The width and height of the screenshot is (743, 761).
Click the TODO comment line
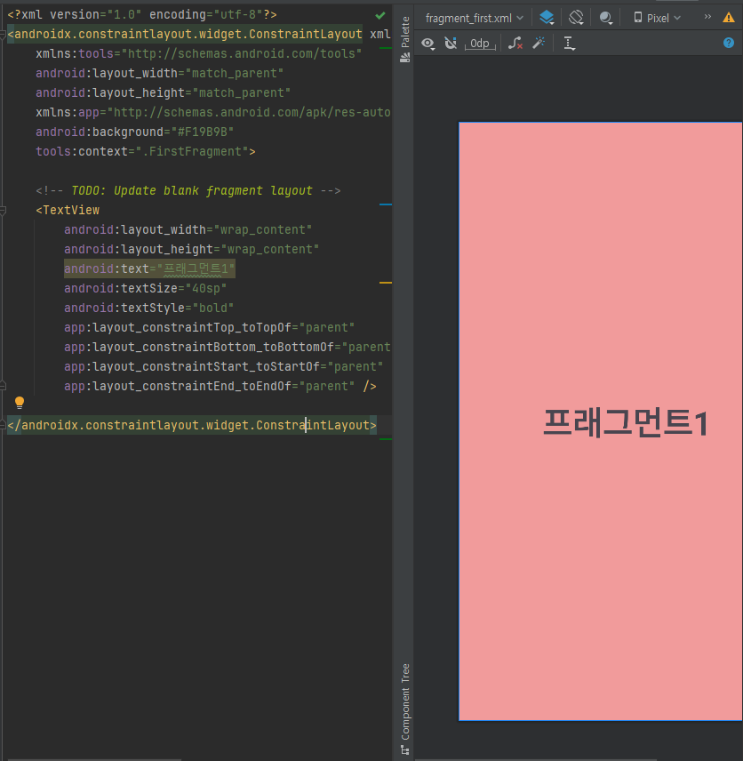pyautogui.click(x=188, y=191)
